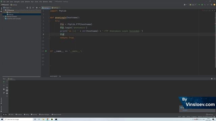Open the Refactor menu
This screenshot has height=121, width=216.
tap(27, 2)
